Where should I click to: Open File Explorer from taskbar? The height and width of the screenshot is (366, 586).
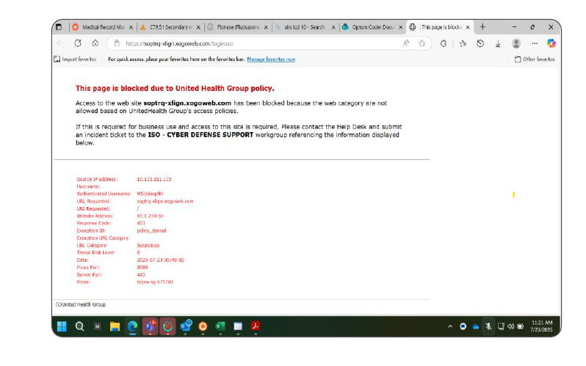click(x=115, y=326)
